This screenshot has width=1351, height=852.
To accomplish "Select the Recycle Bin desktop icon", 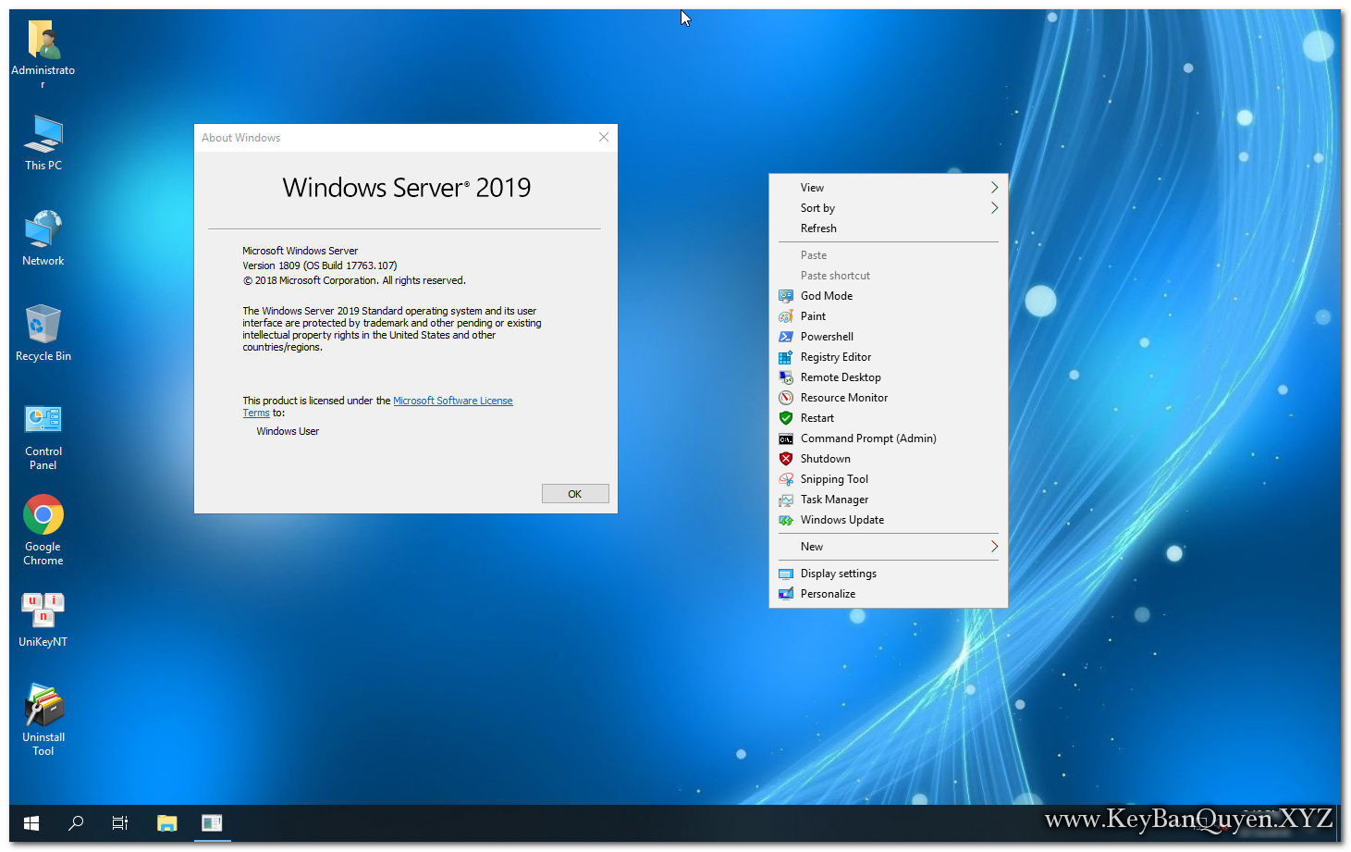I will pos(43,333).
